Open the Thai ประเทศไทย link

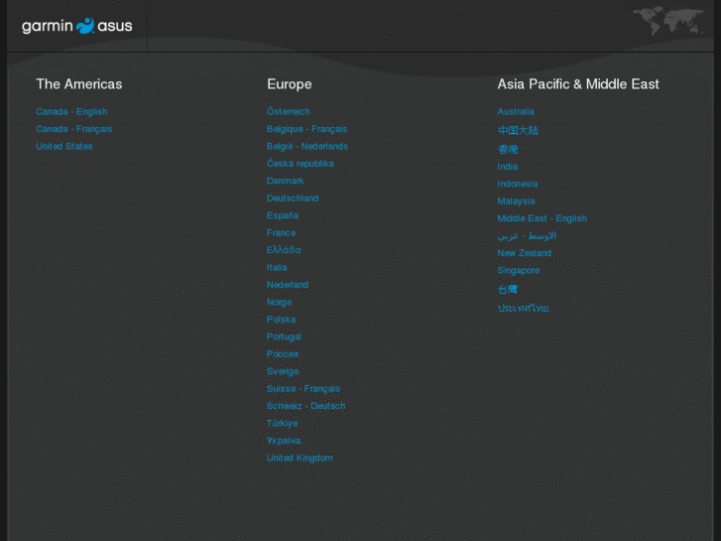pos(523,308)
